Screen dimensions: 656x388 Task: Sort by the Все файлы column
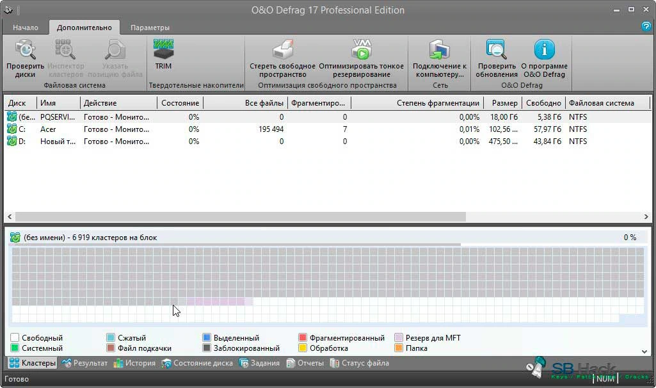[x=245, y=103]
